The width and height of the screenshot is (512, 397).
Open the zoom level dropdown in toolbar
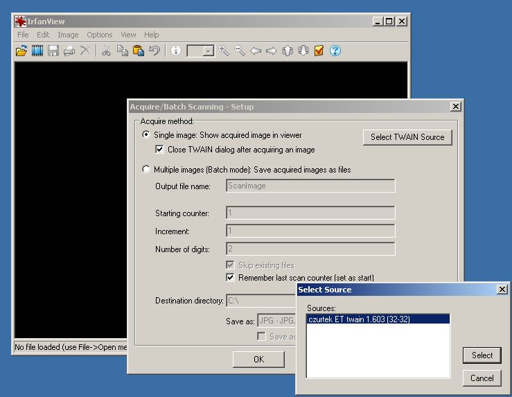click(x=209, y=51)
